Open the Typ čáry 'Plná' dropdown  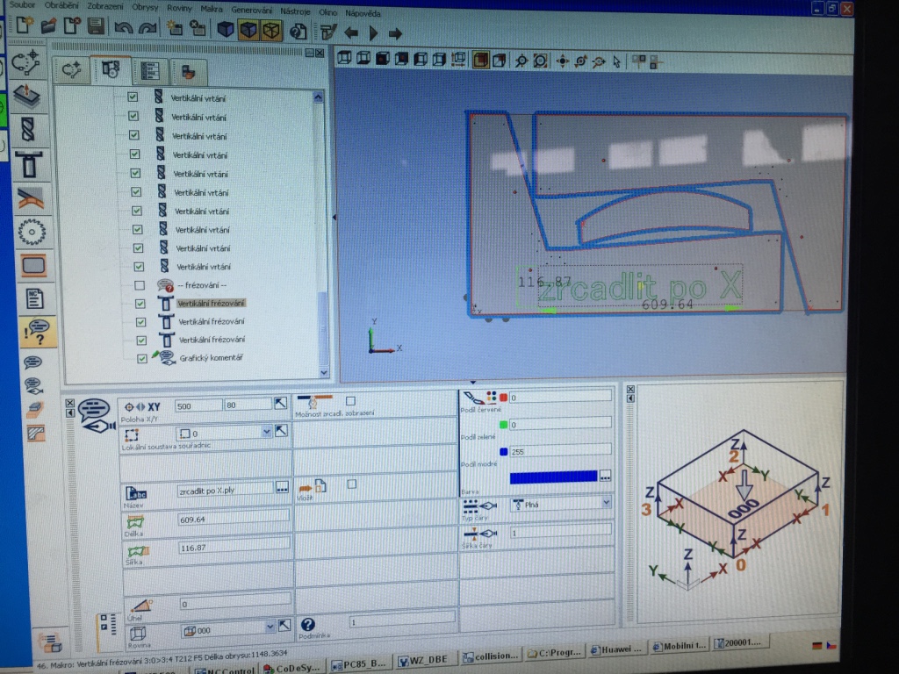pyautogui.click(x=606, y=503)
